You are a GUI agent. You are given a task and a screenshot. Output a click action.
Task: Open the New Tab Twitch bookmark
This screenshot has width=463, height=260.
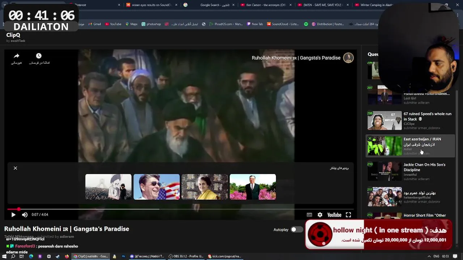pos(255,24)
